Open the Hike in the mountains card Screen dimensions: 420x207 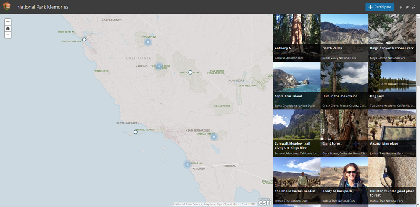[344, 85]
